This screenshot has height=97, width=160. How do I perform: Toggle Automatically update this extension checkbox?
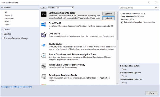pos(122,22)
